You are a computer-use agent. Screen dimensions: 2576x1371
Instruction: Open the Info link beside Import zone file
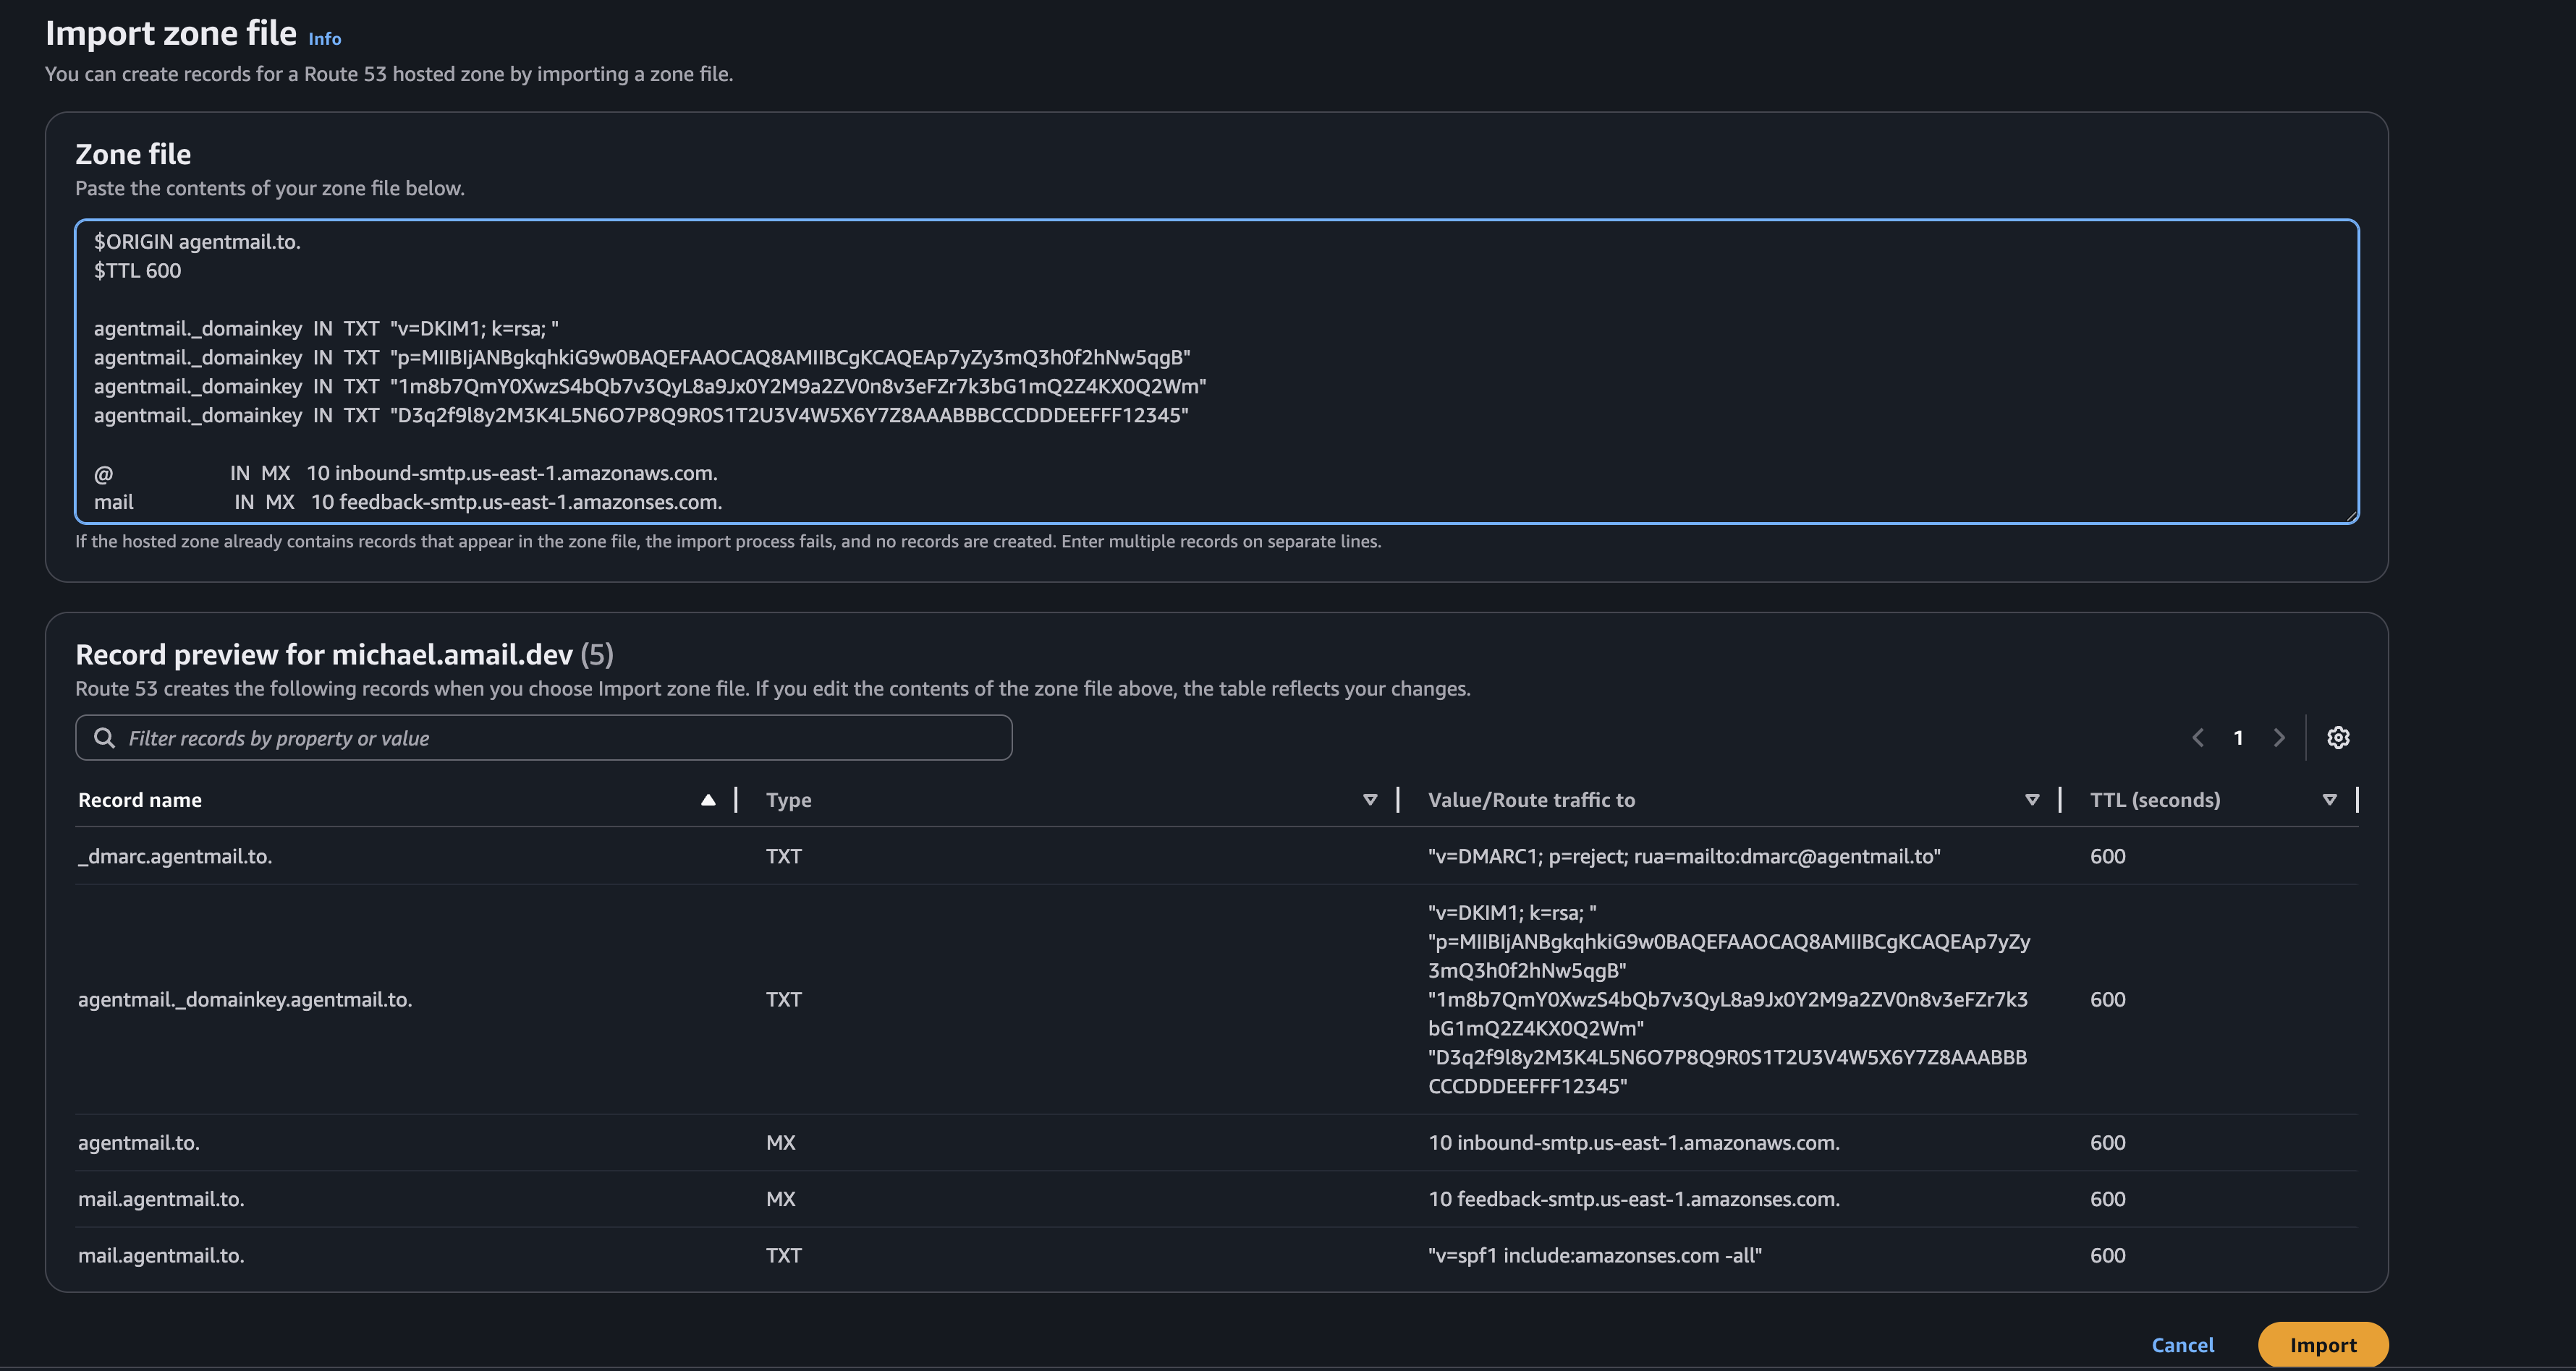[324, 38]
